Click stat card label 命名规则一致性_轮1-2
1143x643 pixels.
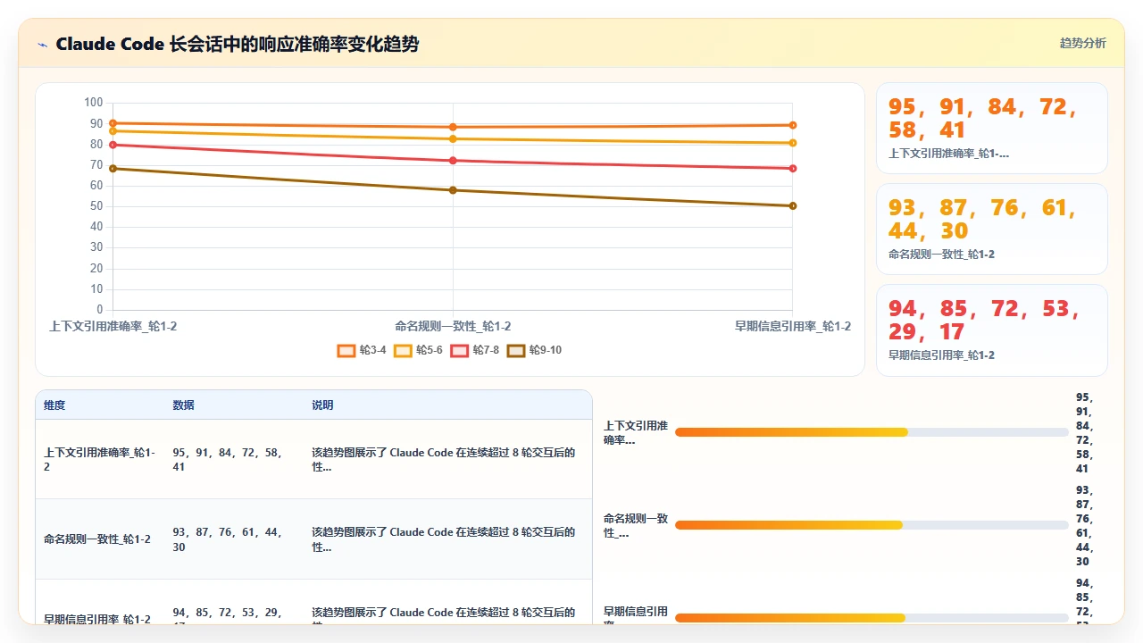941,255
